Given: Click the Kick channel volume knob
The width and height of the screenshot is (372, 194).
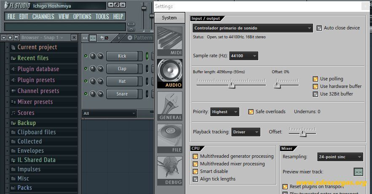Looking at the screenshot, I should pos(100,56).
